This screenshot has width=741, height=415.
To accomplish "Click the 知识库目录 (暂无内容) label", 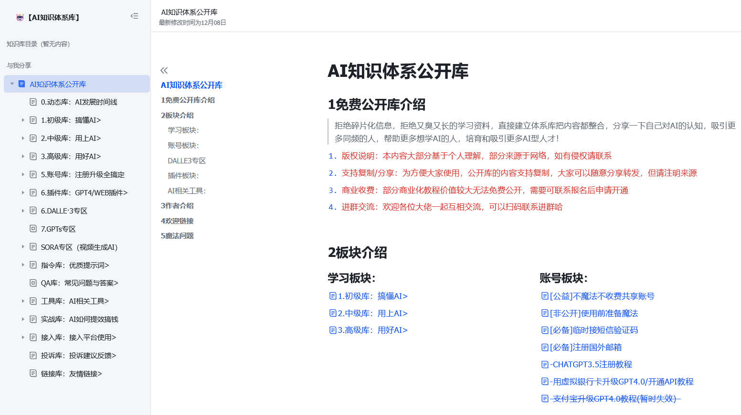I will [x=38, y=44].
